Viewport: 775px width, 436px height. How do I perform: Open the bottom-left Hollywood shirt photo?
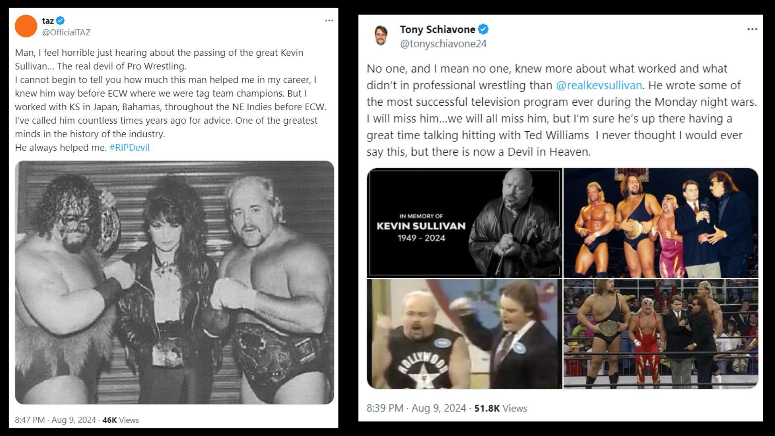pos(464,334)
